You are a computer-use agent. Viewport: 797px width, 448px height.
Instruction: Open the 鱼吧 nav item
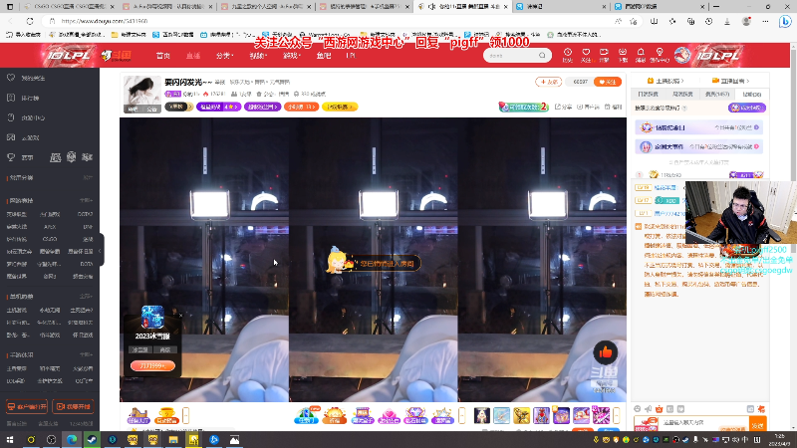click(x=324, y=56)
